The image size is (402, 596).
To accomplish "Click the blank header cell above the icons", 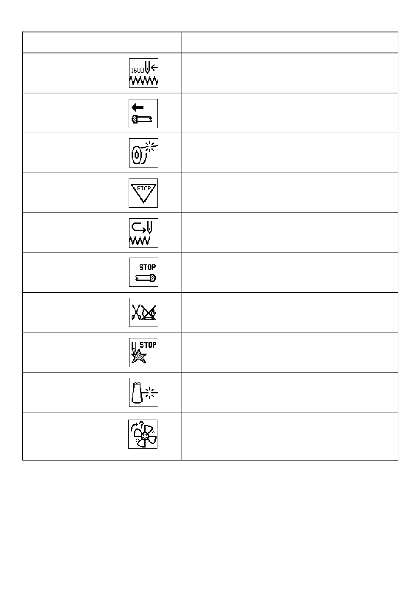I will 102,42.
